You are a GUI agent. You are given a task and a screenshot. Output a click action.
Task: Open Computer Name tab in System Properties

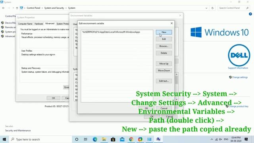25,24
